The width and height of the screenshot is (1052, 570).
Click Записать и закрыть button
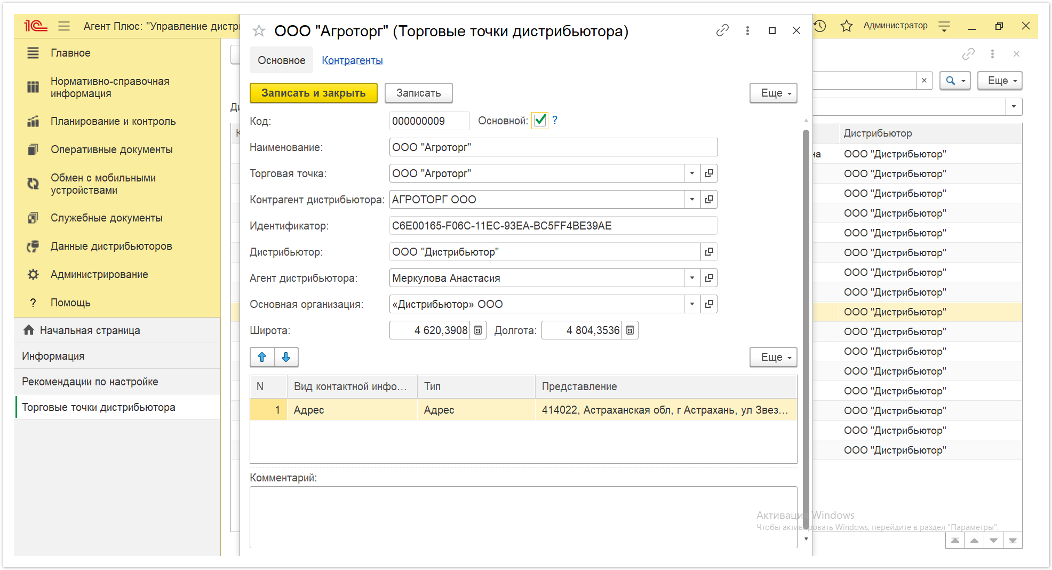(x=314, y=93)
